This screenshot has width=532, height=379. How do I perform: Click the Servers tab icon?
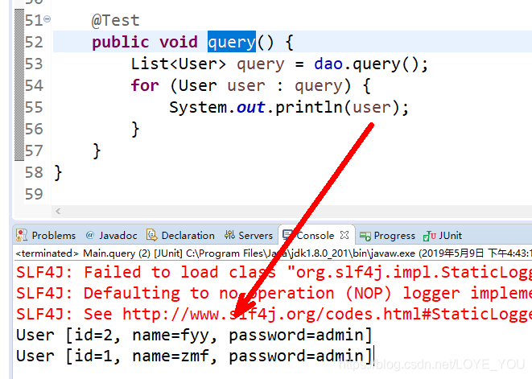[229, 235]
